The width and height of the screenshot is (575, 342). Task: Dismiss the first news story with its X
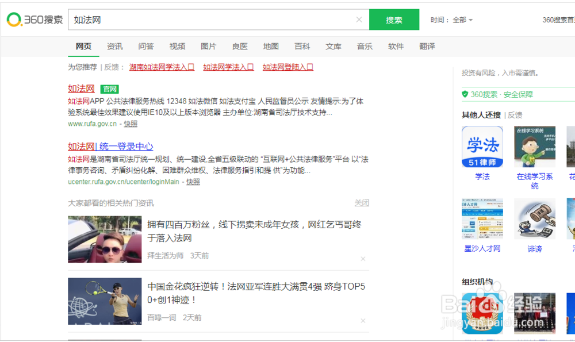pos(363,259)
